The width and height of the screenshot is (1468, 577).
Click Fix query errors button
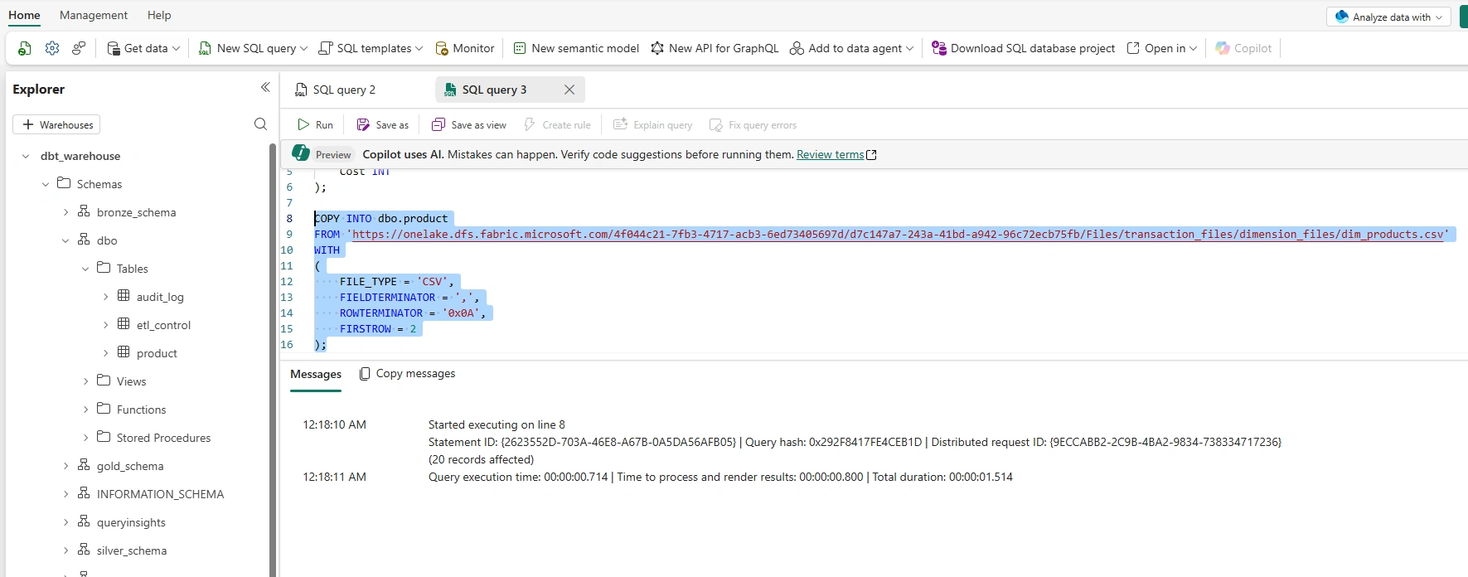[753, 125]
